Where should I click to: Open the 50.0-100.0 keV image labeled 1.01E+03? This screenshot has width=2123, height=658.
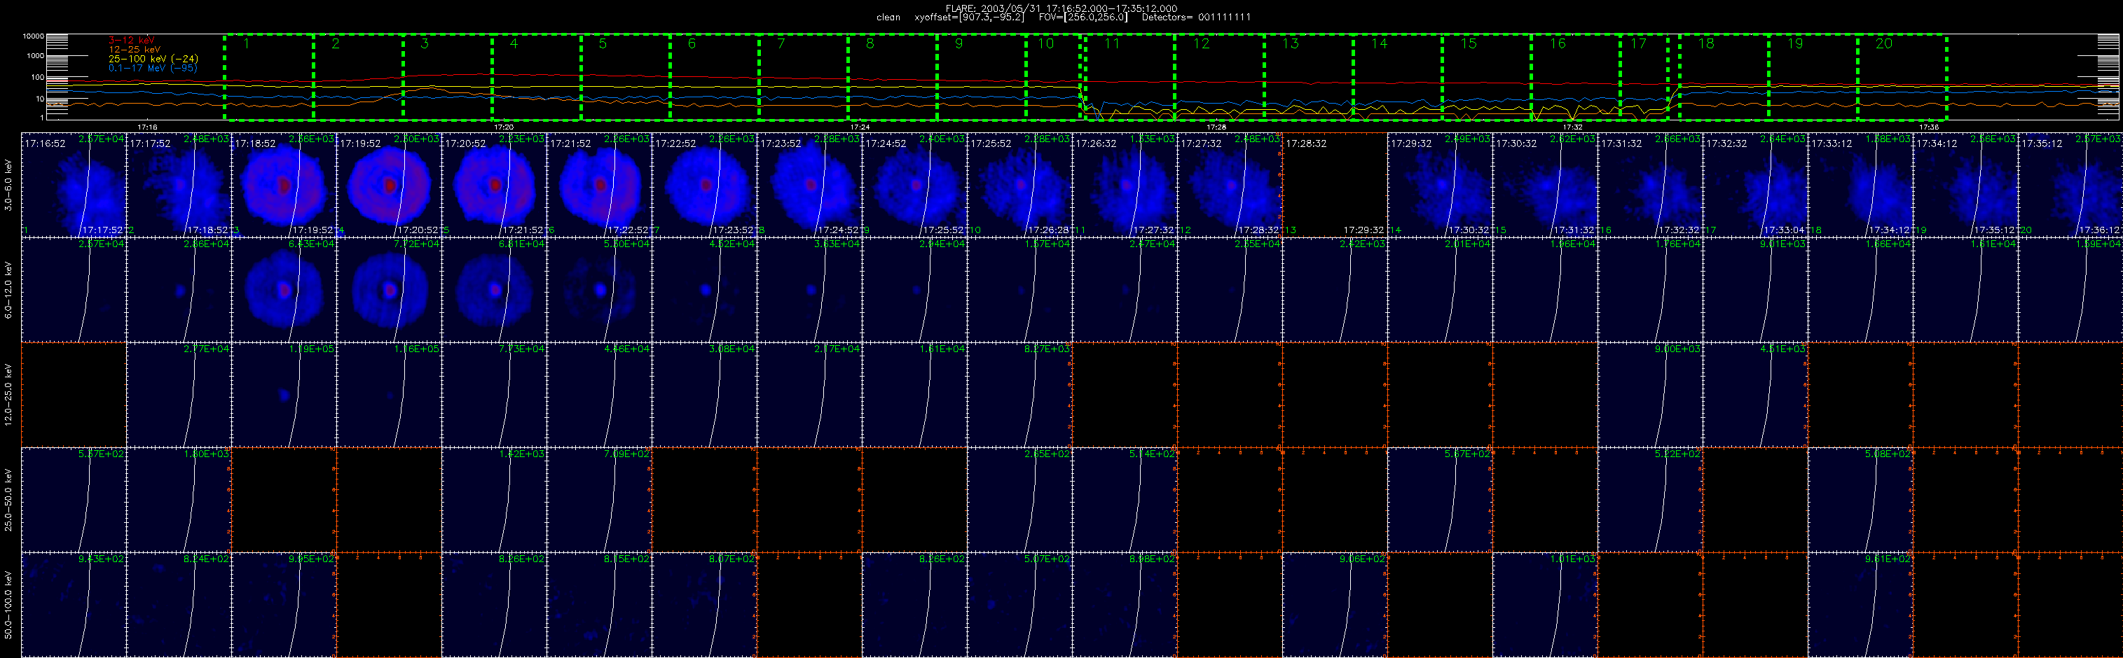[x=1545, y=605]
